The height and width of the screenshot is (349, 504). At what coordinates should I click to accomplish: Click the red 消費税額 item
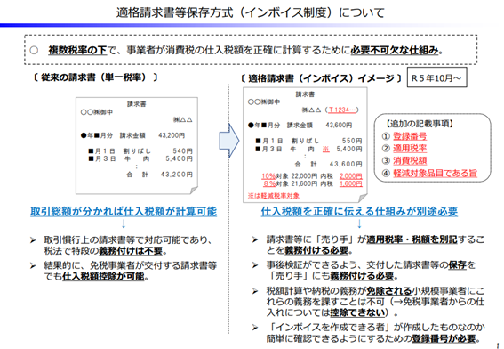point(410,160)
